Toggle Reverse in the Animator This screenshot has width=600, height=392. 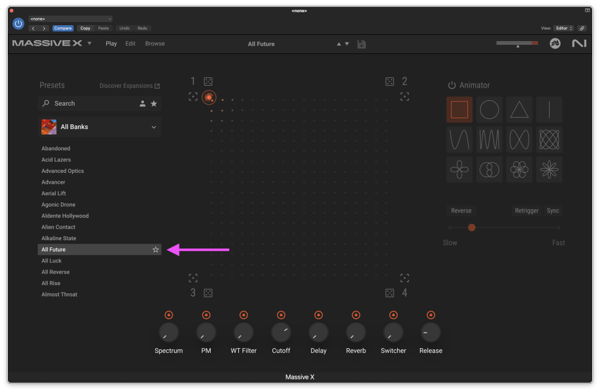tap(461, 211)
